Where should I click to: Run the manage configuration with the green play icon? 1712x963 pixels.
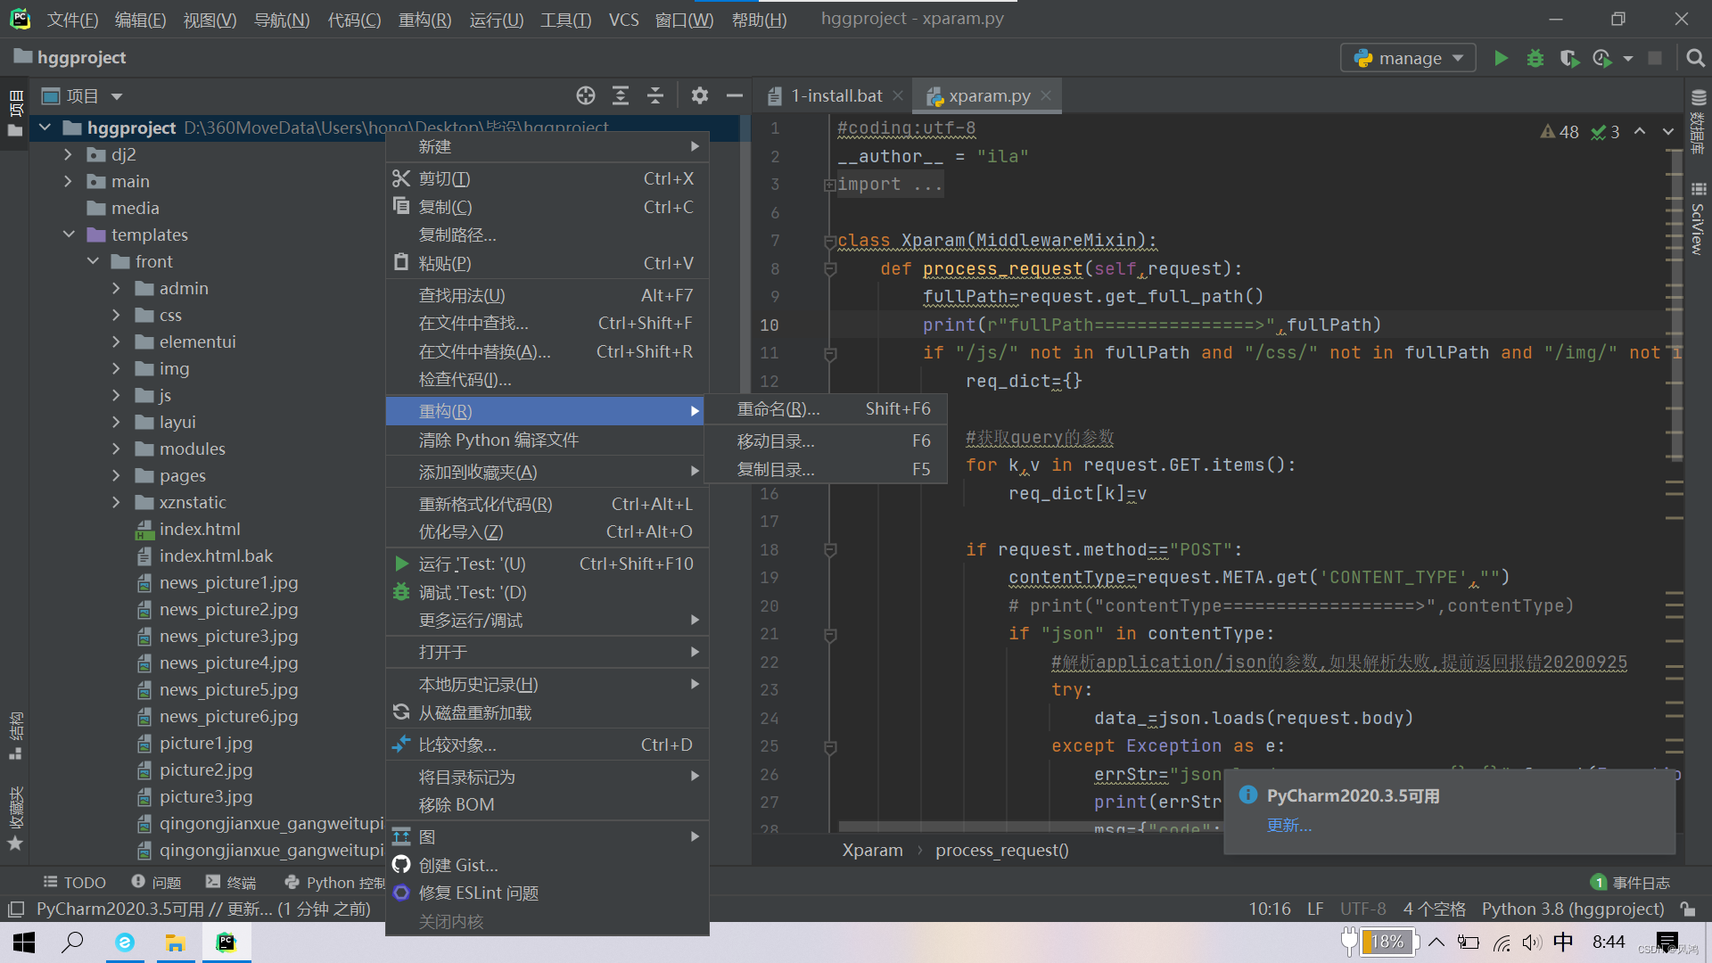point(1500,57)
